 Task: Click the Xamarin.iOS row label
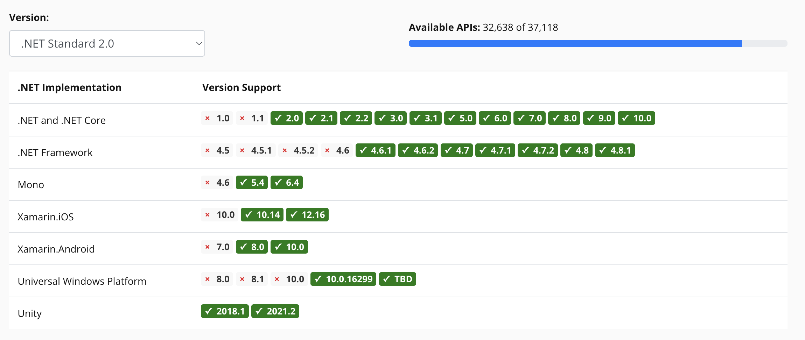coord(45,217)
